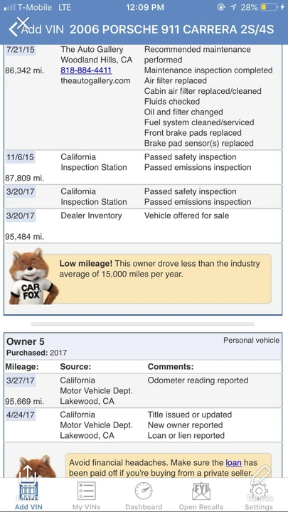Follow the loan link in tip
The width and height of the screenshot is (288, 512).
coord(233,463)
